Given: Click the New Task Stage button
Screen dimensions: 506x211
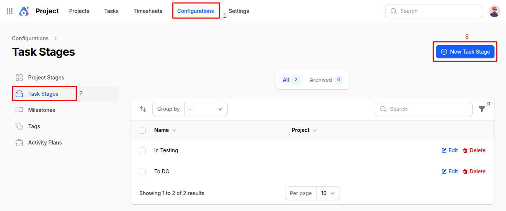Looking at the screenshot, I should coord(465,52).
